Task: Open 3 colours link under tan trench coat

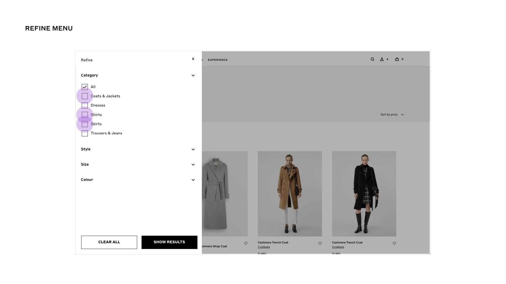Action: tap(264, 247)
